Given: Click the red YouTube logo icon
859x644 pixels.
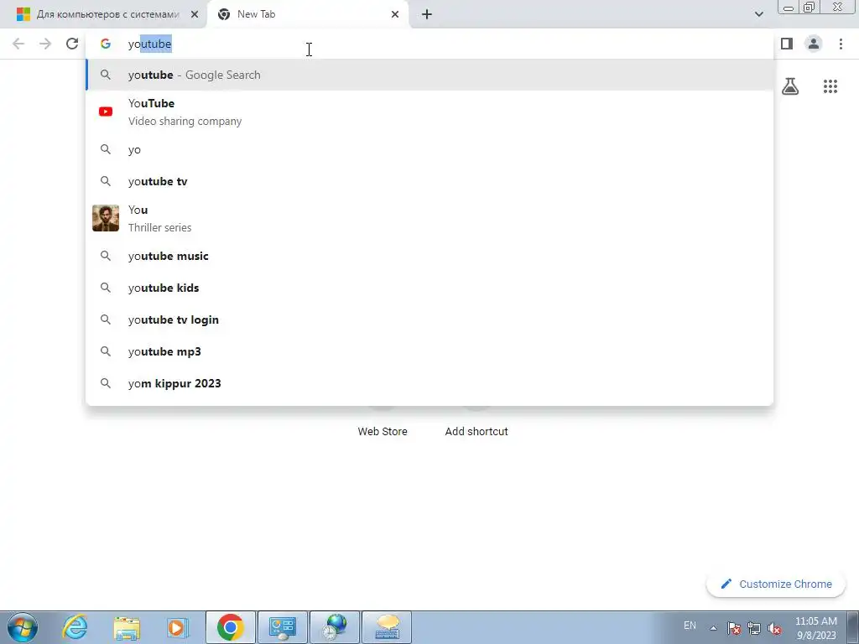Looking at the screenshot, I should 106,112.
